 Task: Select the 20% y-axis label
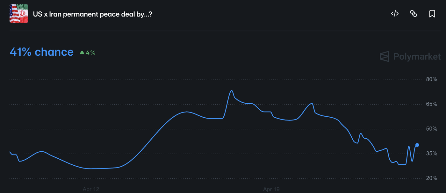point(431,178)
